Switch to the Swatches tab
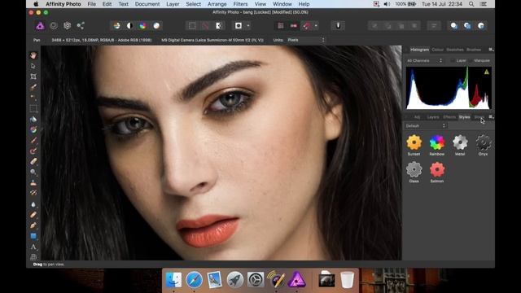521x293 pixels. click(x=455, y=50)
